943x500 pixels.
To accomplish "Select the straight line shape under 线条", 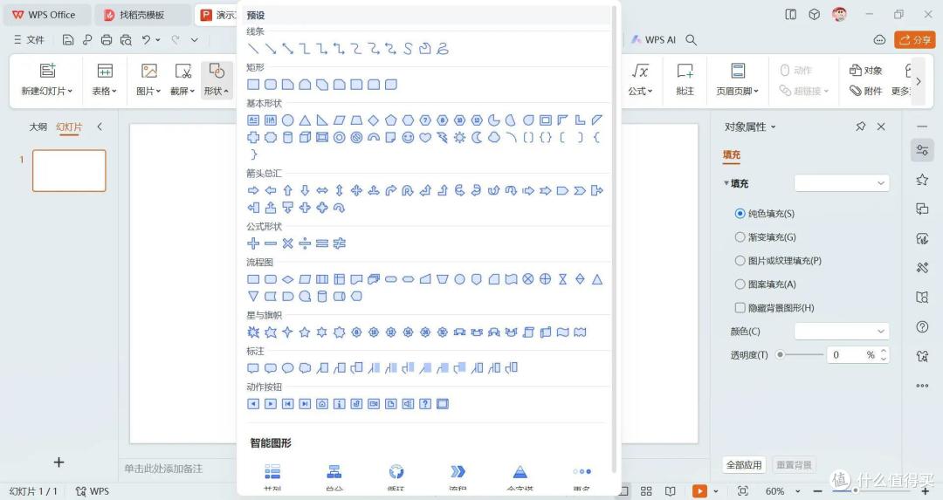I will 254,49.
